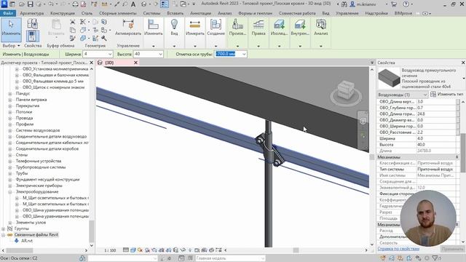Open the Анализ panel dropdown arrow
This screenshot has width=466, height=262.
pyautogui.click(x=321, y=46)
